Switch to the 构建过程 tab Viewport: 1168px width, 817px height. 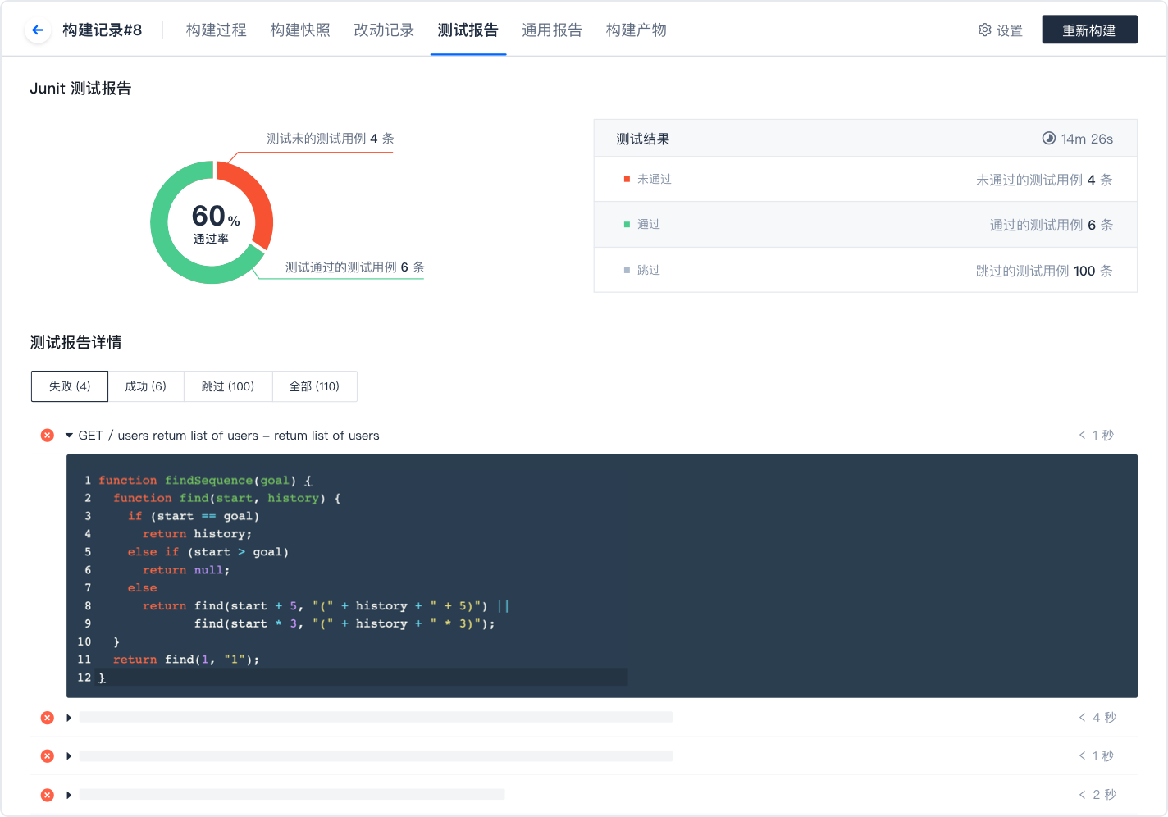[216, 30]
